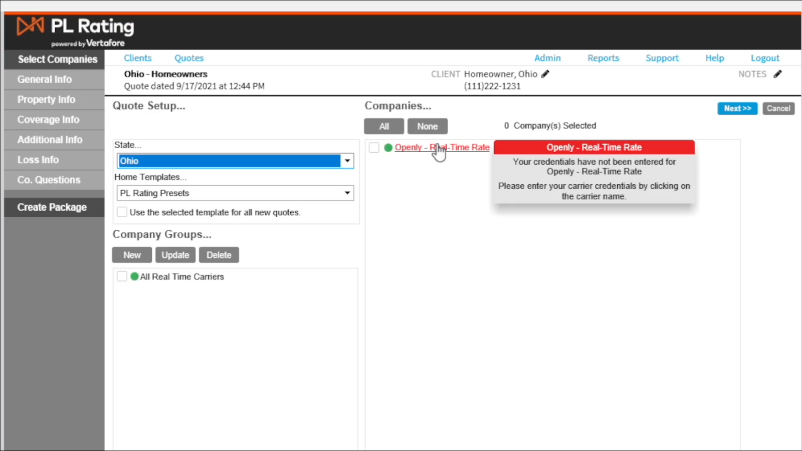The width and height of the screenshot is (802, 451).
Task: Go to Property Info in sidebar
Action: (55, 100)
